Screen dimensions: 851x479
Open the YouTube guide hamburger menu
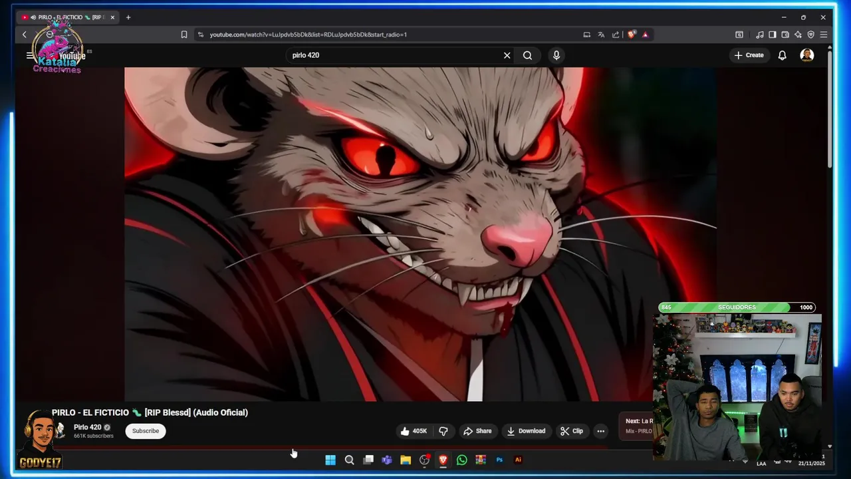pos(30,55)
